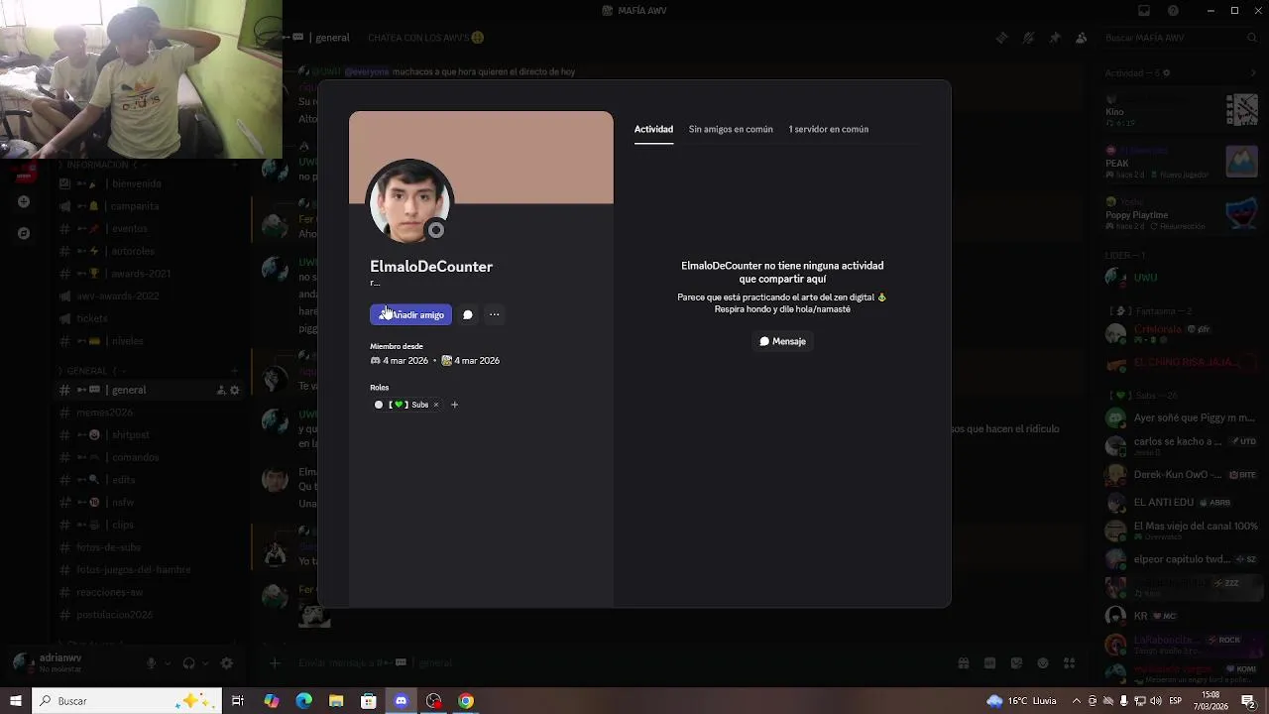Open message bubble icon beside Añadir amigo
Image resolution: width=1269 pixels, height=714 pixels.
[x=468, y=314]
